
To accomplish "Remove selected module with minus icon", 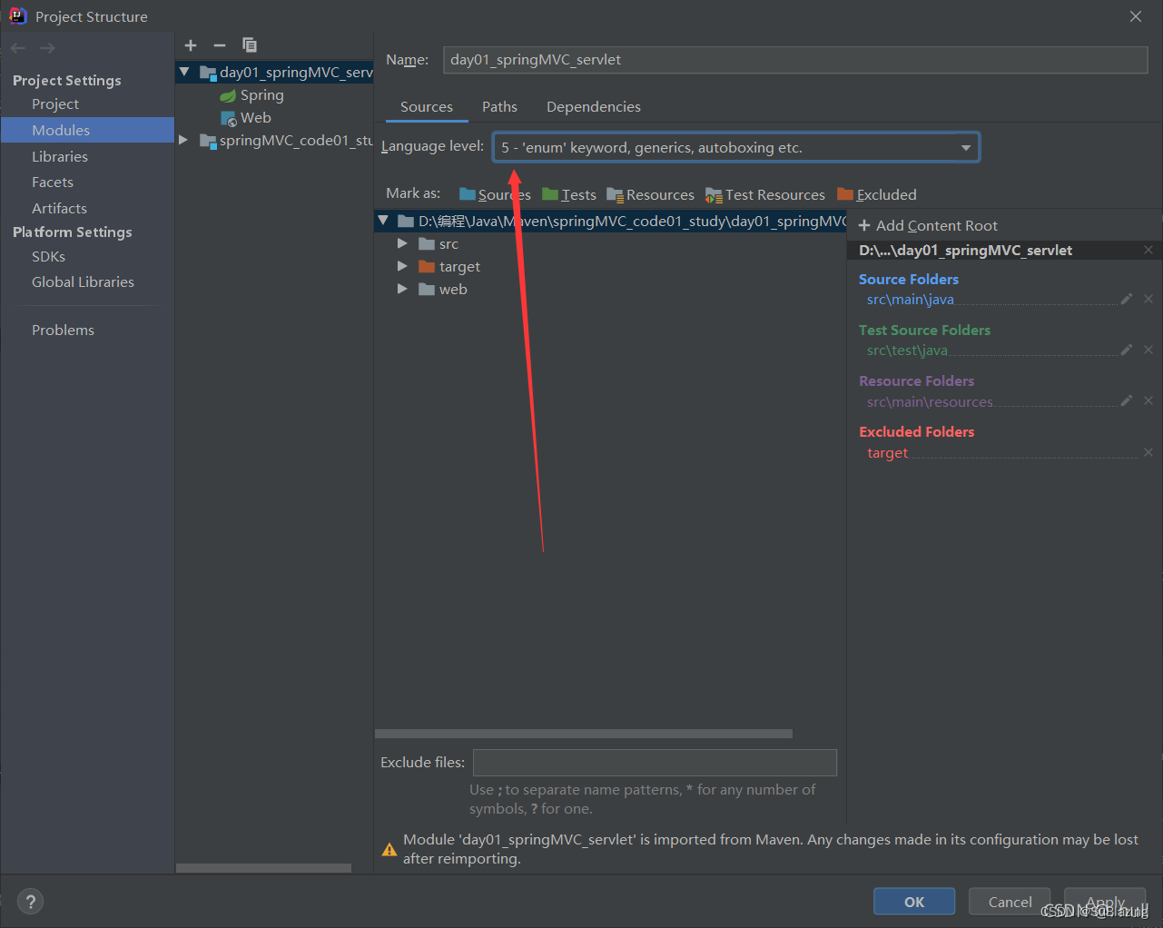I will click(x=220, y=45).
